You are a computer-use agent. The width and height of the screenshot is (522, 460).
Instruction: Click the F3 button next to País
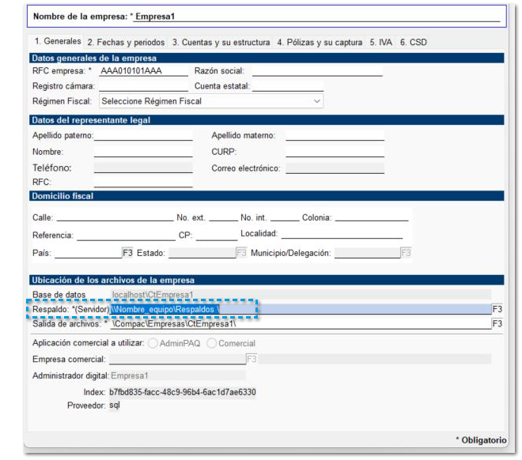[127, 254]
